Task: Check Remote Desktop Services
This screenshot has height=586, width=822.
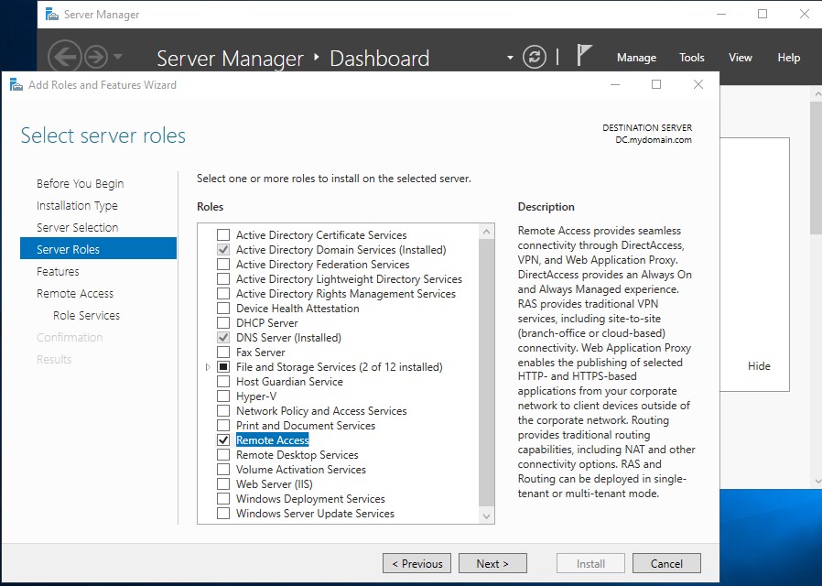Action: click(x=223, y=455)
